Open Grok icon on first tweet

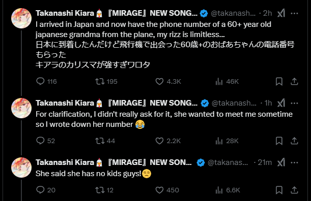(281, 13)
